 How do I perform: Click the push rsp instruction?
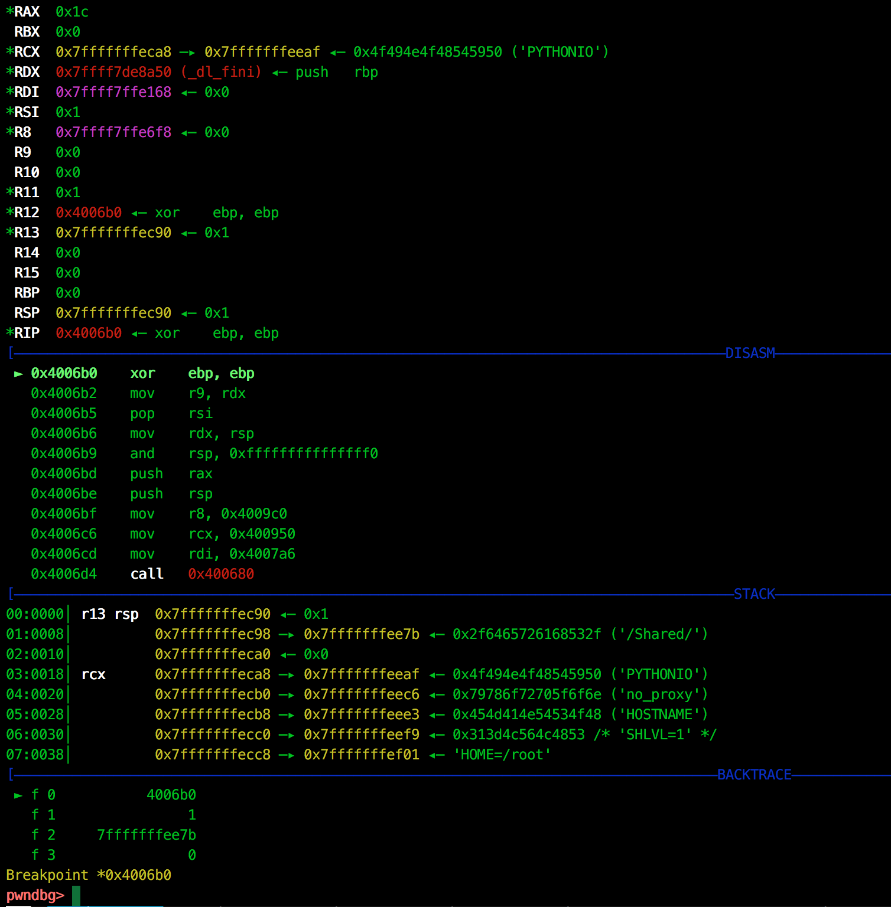171,494
